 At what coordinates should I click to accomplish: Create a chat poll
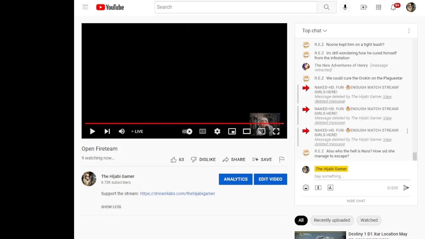coord(330,188)
